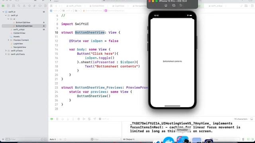Viewport: 255px width, 143px height.
Task: Switch to the swift_ytTests editor tab
Action: tap(74, 6)
